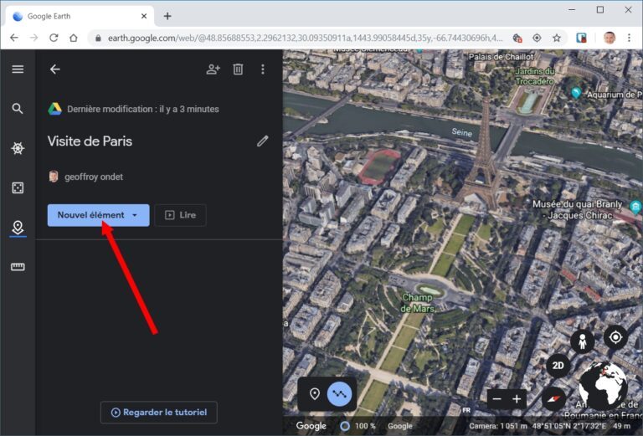Viewport: 643px width, 436px height.
Task: Go back from the project panel
Action: [55, 69]
